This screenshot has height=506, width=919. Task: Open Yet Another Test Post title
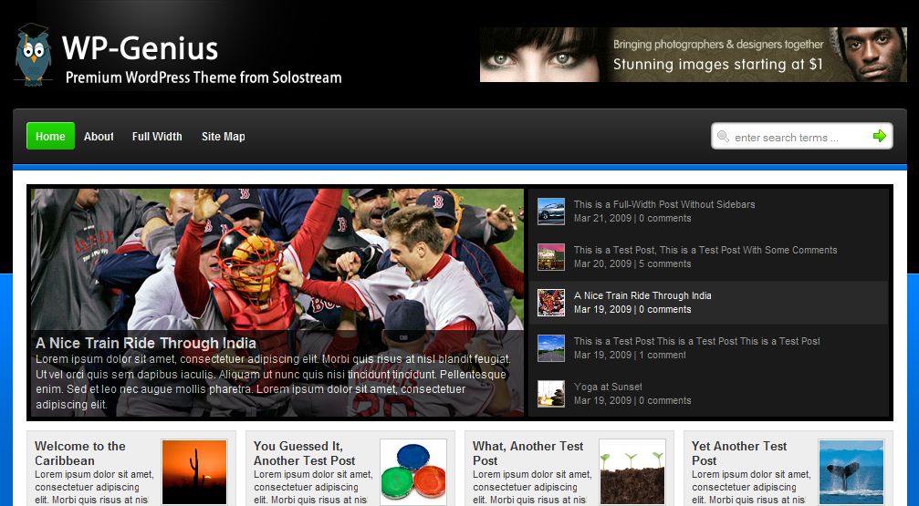tap(738, 453)
